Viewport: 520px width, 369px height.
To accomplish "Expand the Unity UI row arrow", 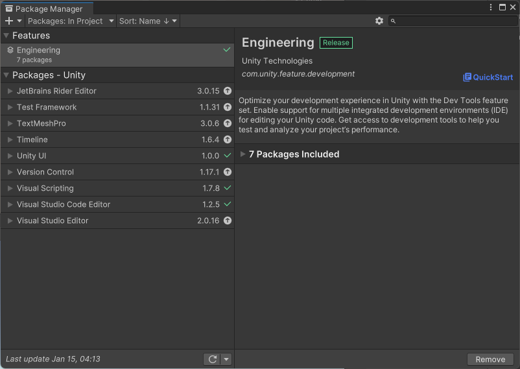I will click(x=10, y=156).
